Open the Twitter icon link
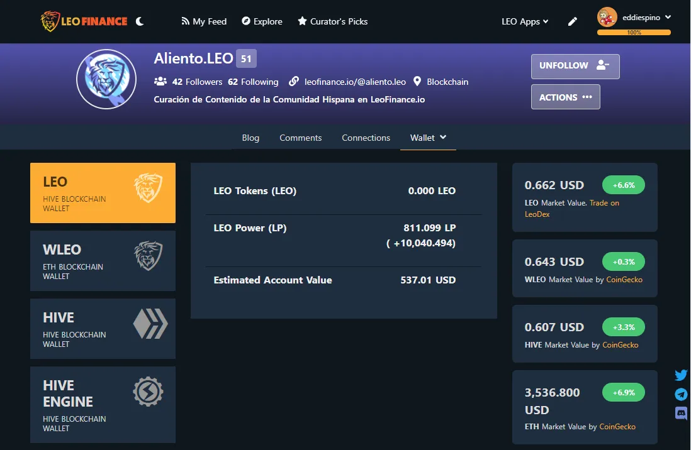Image resolution: width=691 pixels, height=450 pixels. [x=681, y=375]
